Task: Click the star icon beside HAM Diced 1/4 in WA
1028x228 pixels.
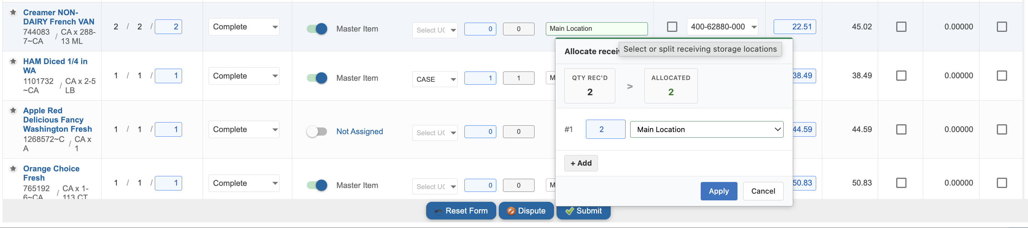Action: pyautogui.click(x=13, y=61)
